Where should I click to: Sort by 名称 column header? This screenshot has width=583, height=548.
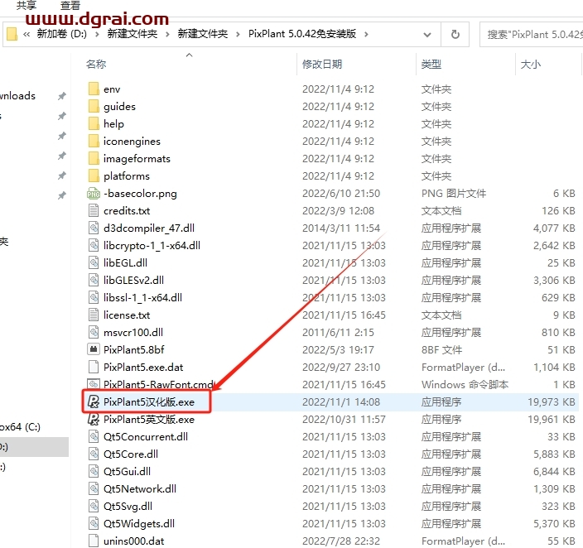coord(96,65)
